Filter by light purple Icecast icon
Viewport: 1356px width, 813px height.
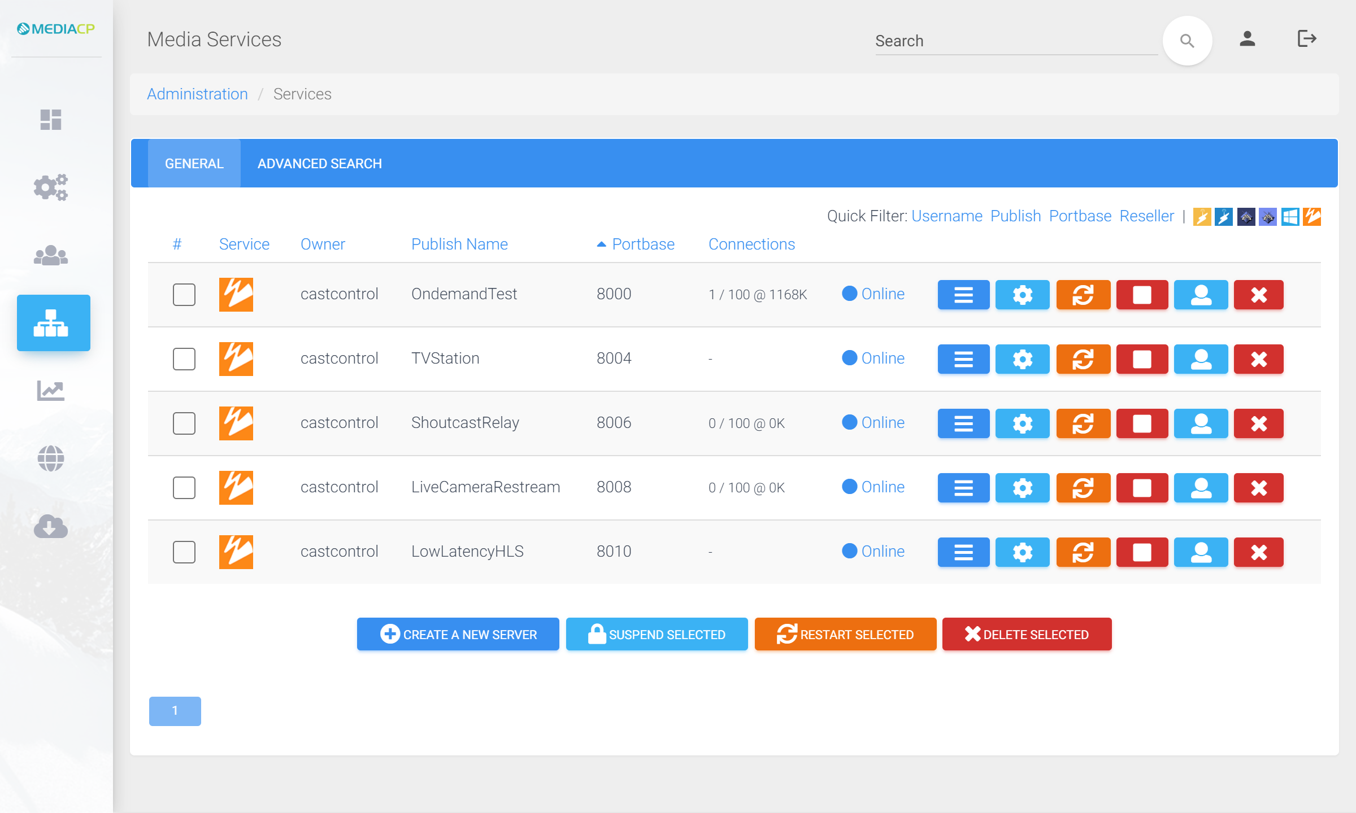(1268, 217)
